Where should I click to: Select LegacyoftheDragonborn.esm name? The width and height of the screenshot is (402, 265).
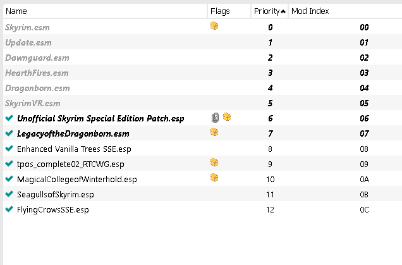[73, 134]
